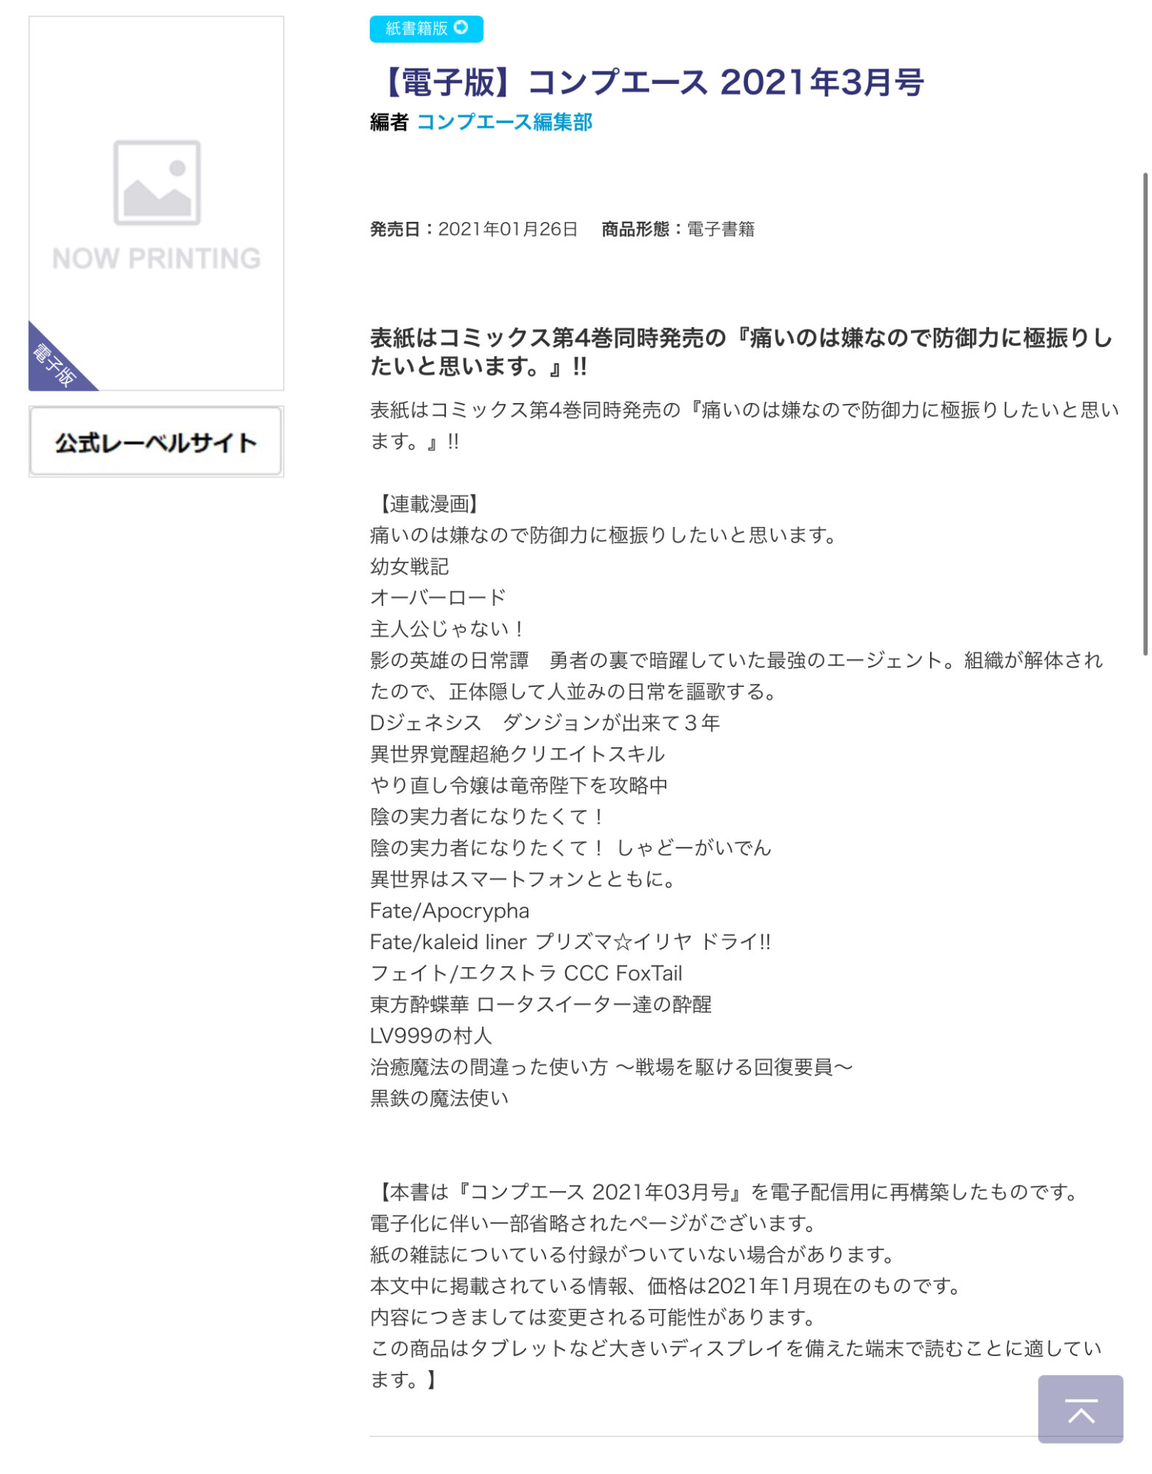Viewport: 1152px width, 1474px height.
Task: Click the 発売日 2021年01月26日 release date
Action: click(x=474, y=229)
